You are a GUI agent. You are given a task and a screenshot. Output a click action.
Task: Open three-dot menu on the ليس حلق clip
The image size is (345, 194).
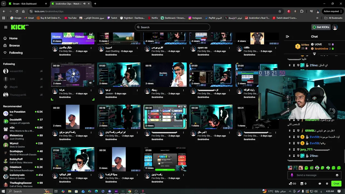(x=229, y=133)
